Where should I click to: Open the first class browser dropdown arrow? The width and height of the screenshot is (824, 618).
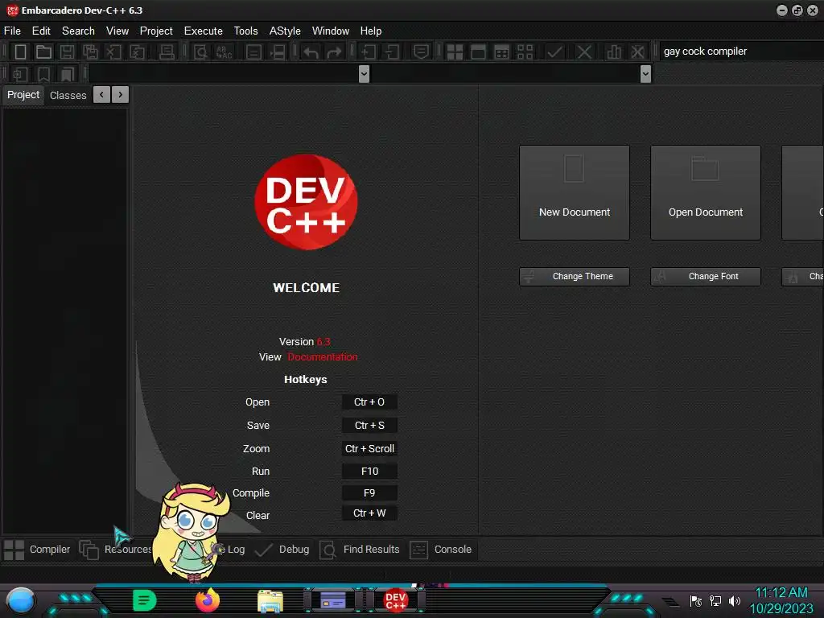tap(364, 73)
